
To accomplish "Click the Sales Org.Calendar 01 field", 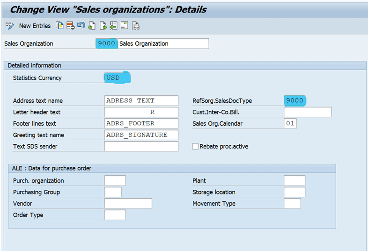I will (x=290, y=123).
